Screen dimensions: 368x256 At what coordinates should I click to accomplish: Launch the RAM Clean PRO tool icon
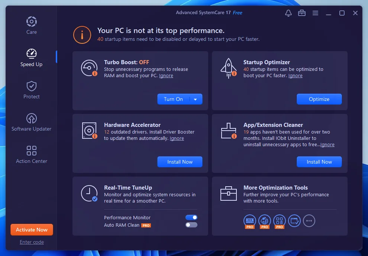(x=249, y=221)
